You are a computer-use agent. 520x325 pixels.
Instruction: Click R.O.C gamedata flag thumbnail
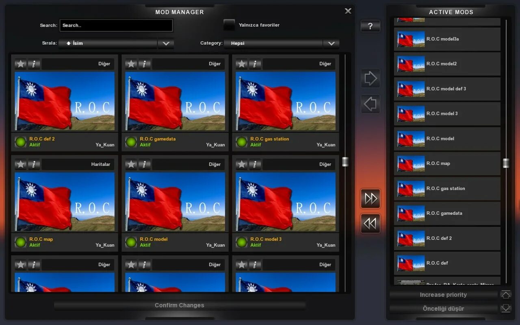175,101
